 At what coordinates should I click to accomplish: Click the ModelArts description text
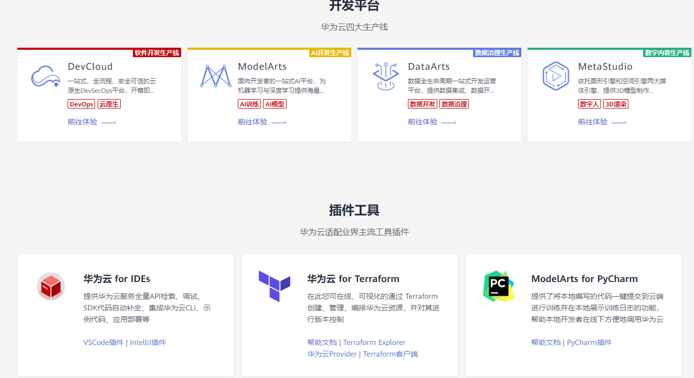pyautogui.click(x=282, y=85)
